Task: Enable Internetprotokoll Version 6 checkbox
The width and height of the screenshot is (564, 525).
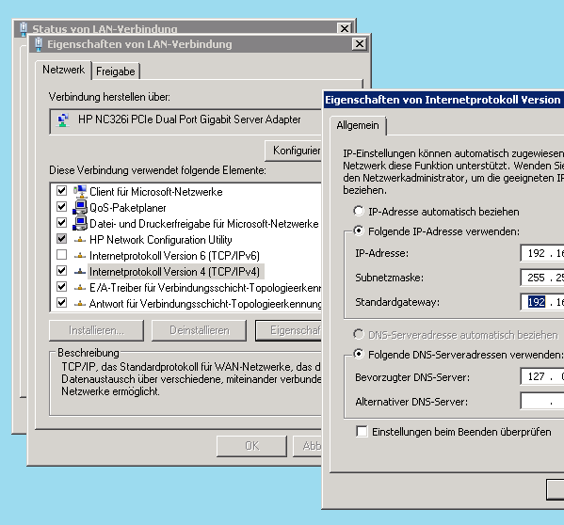Action: 62,255
